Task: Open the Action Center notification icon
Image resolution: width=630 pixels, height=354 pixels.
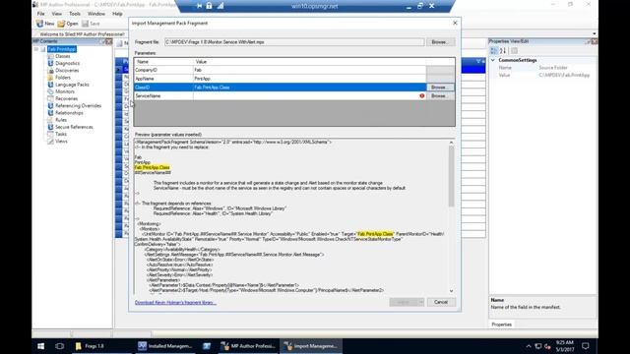Action: 586,346
